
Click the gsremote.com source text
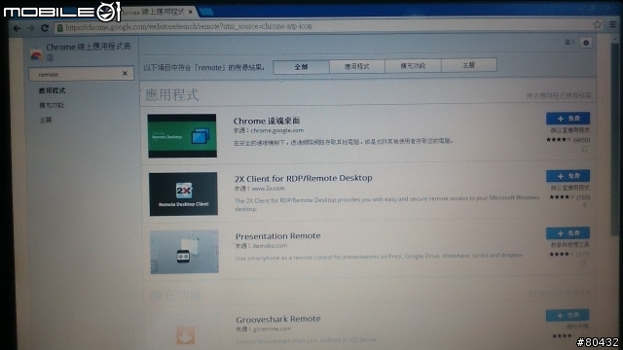(x=272, y=329)
